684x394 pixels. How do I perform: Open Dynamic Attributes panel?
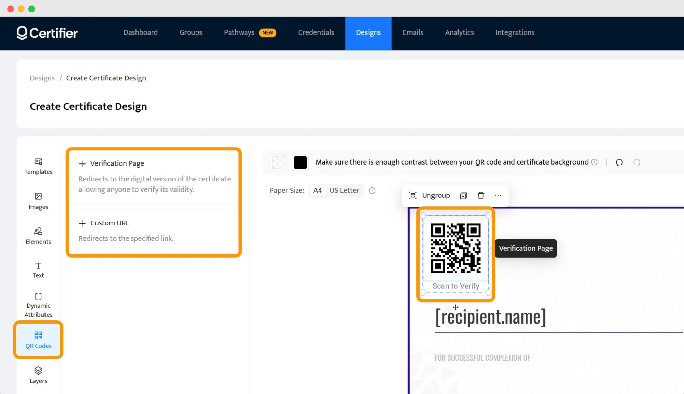[x=38, y=305]
